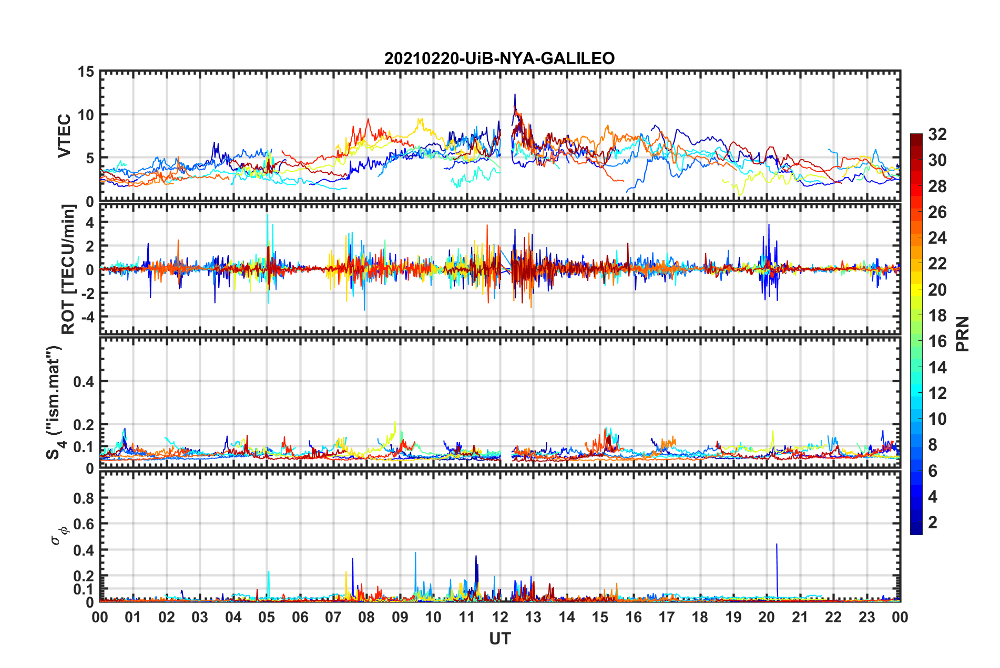Click x-axis hour tick 12
Screen dimensions: 1000x668
click(x=500, y=617)
